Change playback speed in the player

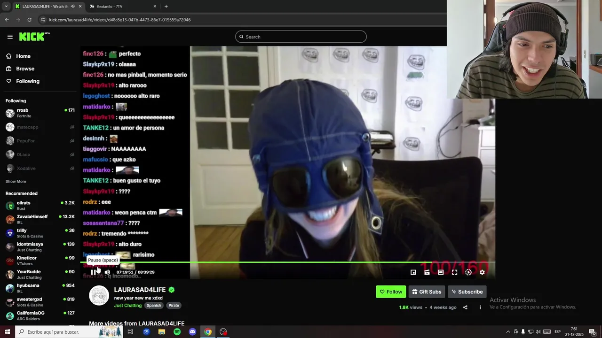tap(468, 272)
